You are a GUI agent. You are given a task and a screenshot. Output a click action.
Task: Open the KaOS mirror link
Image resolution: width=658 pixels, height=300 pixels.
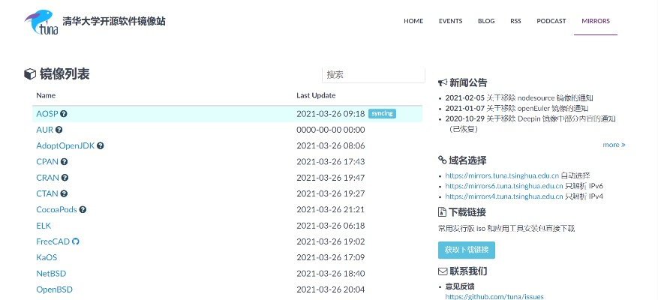tap(47, 257)
